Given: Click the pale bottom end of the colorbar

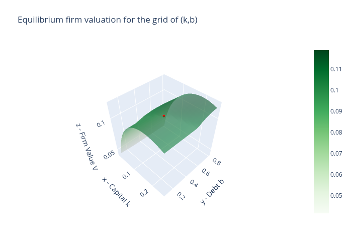Looking at the screenshot, I should [321, 211].
